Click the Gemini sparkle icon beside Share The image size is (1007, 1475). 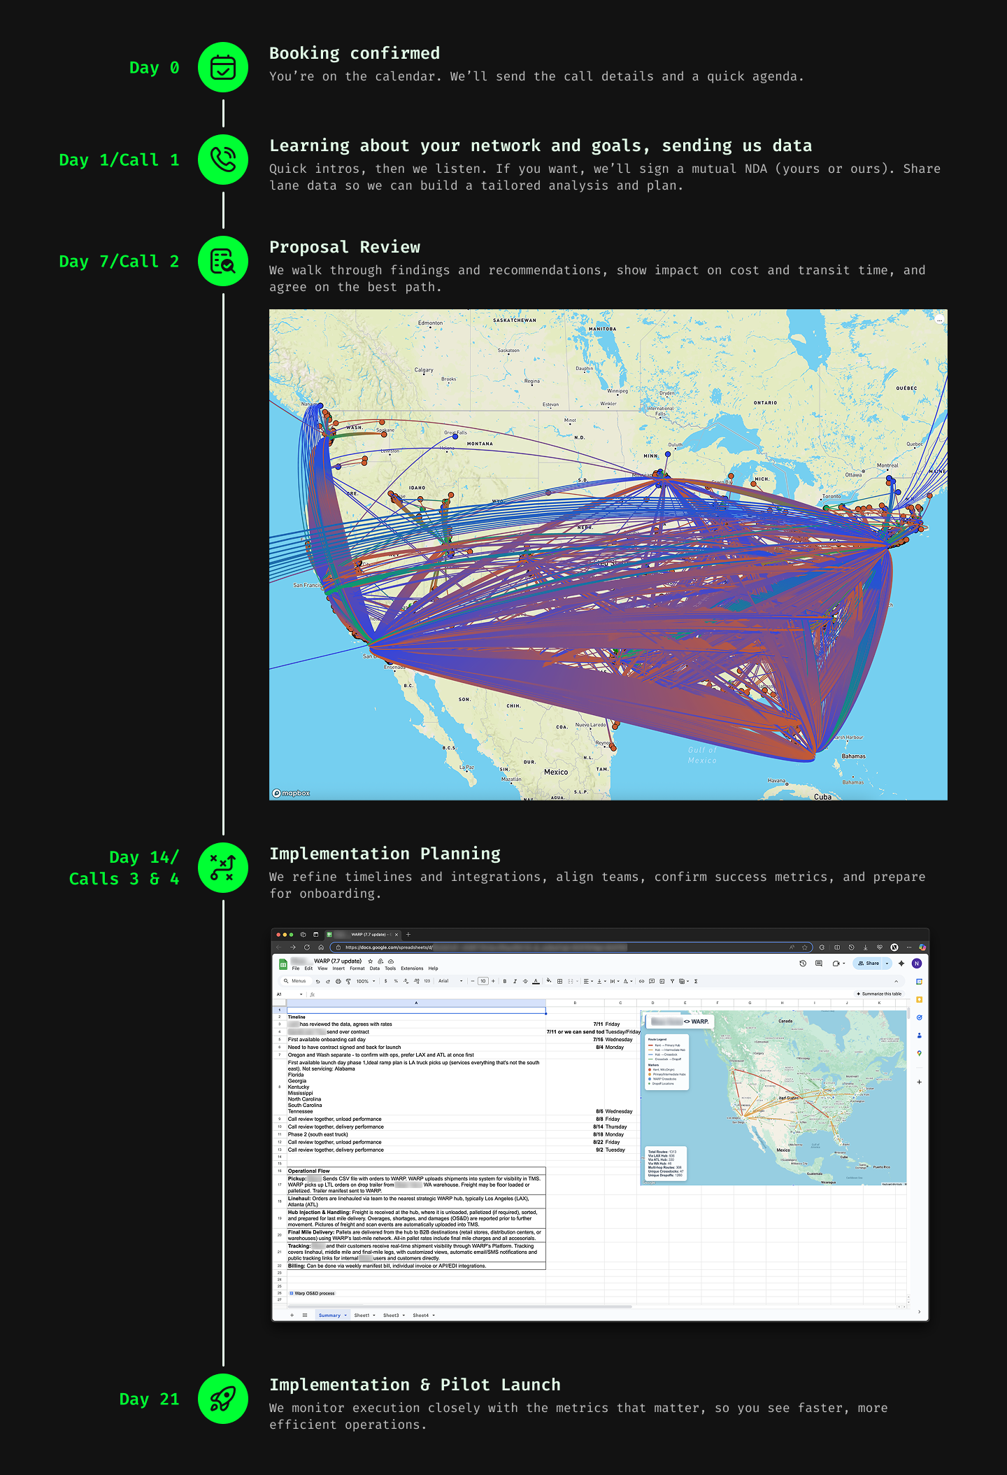(901, 964)
